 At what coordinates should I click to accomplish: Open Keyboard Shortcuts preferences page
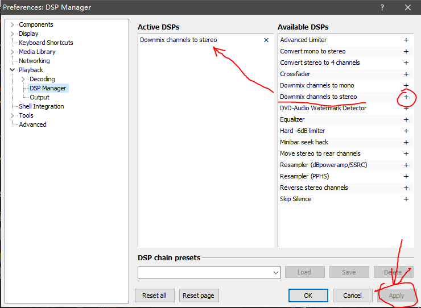pos(46,43)
